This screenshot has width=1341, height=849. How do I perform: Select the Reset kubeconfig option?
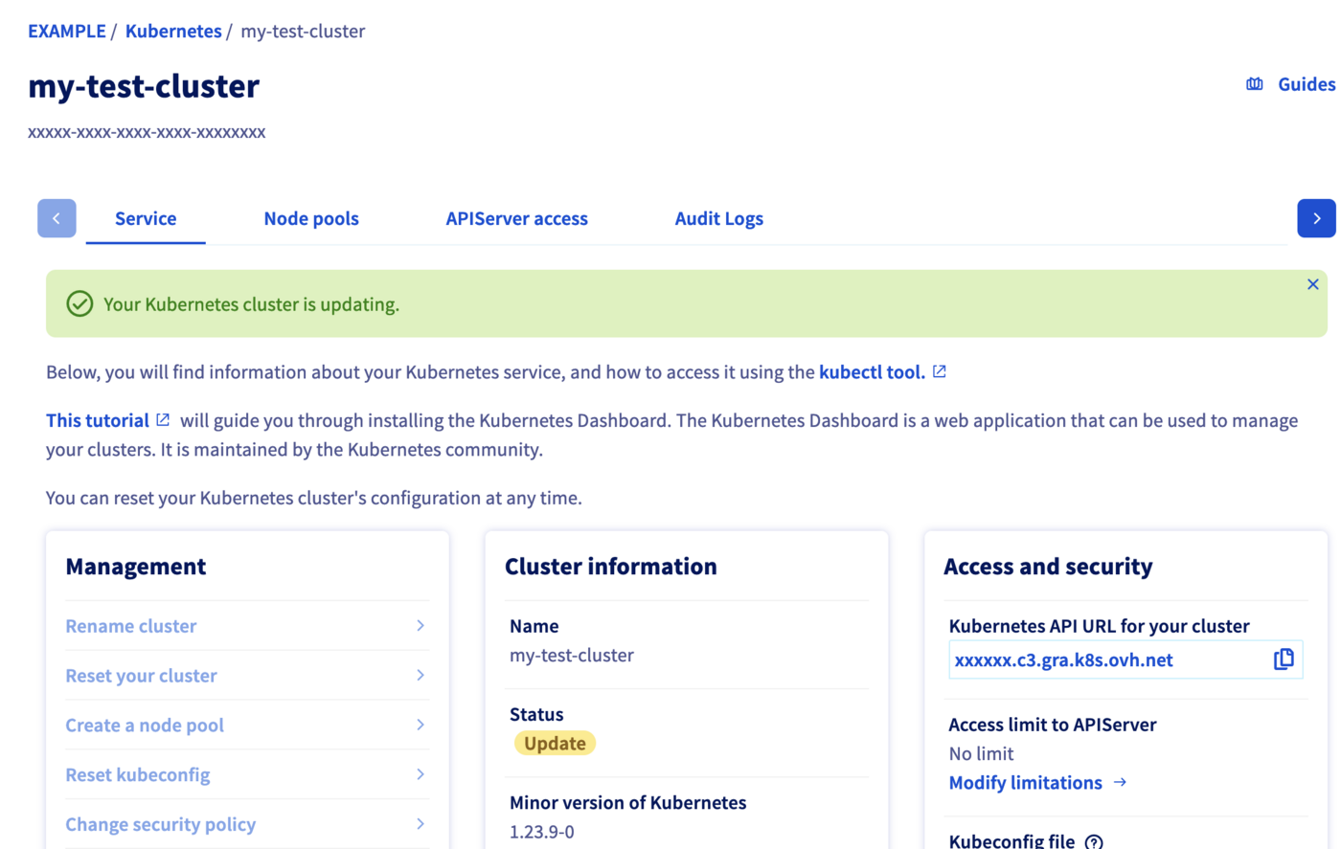tap(138, 774)
